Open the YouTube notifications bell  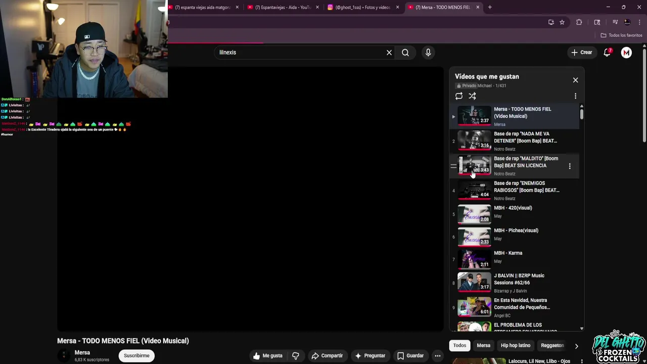pyautogui.click(x=608, y=52)
